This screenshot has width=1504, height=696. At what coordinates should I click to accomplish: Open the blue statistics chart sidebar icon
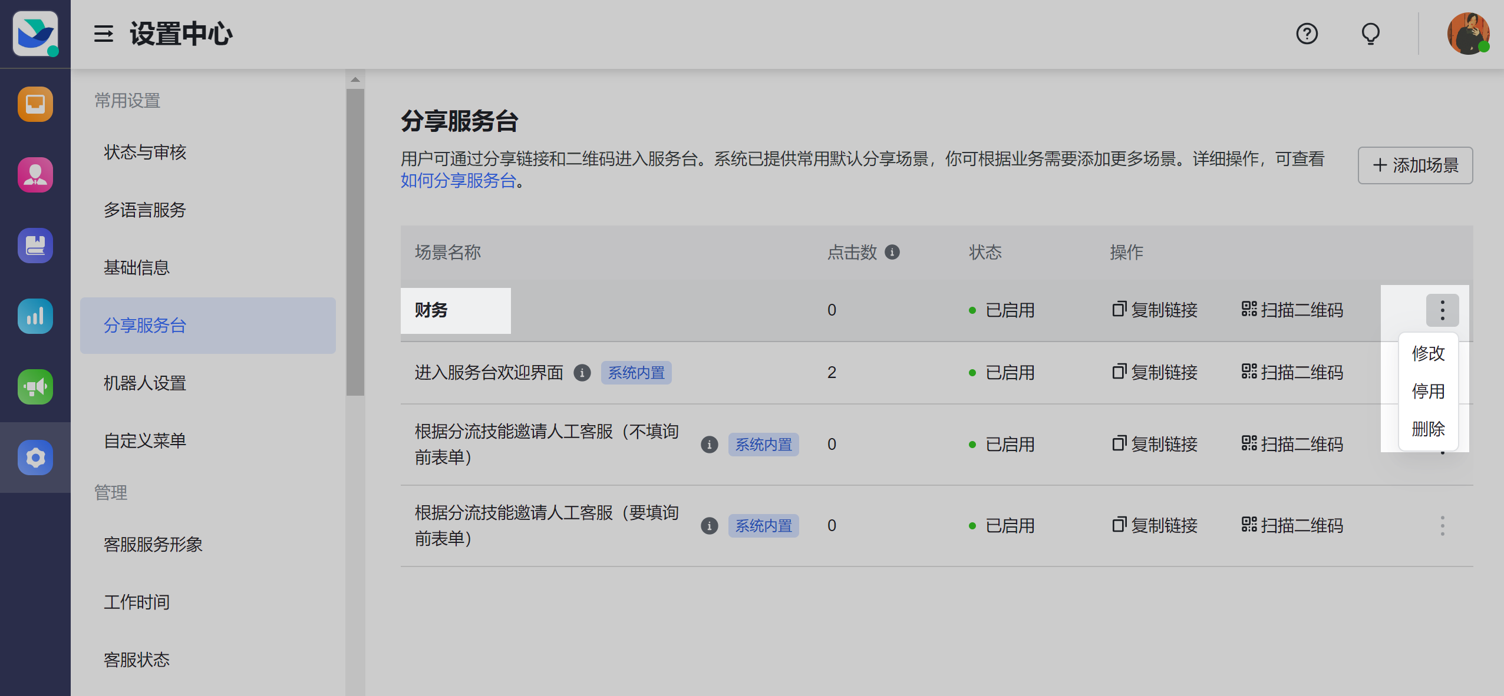[35, 316]
